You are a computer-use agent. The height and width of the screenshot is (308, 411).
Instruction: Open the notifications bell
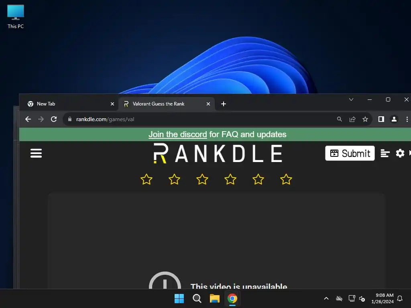[400, 298]
